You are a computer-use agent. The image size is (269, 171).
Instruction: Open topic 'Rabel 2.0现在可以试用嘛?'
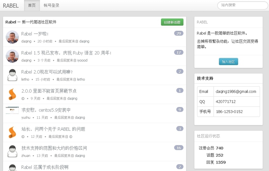click(47, 72)
